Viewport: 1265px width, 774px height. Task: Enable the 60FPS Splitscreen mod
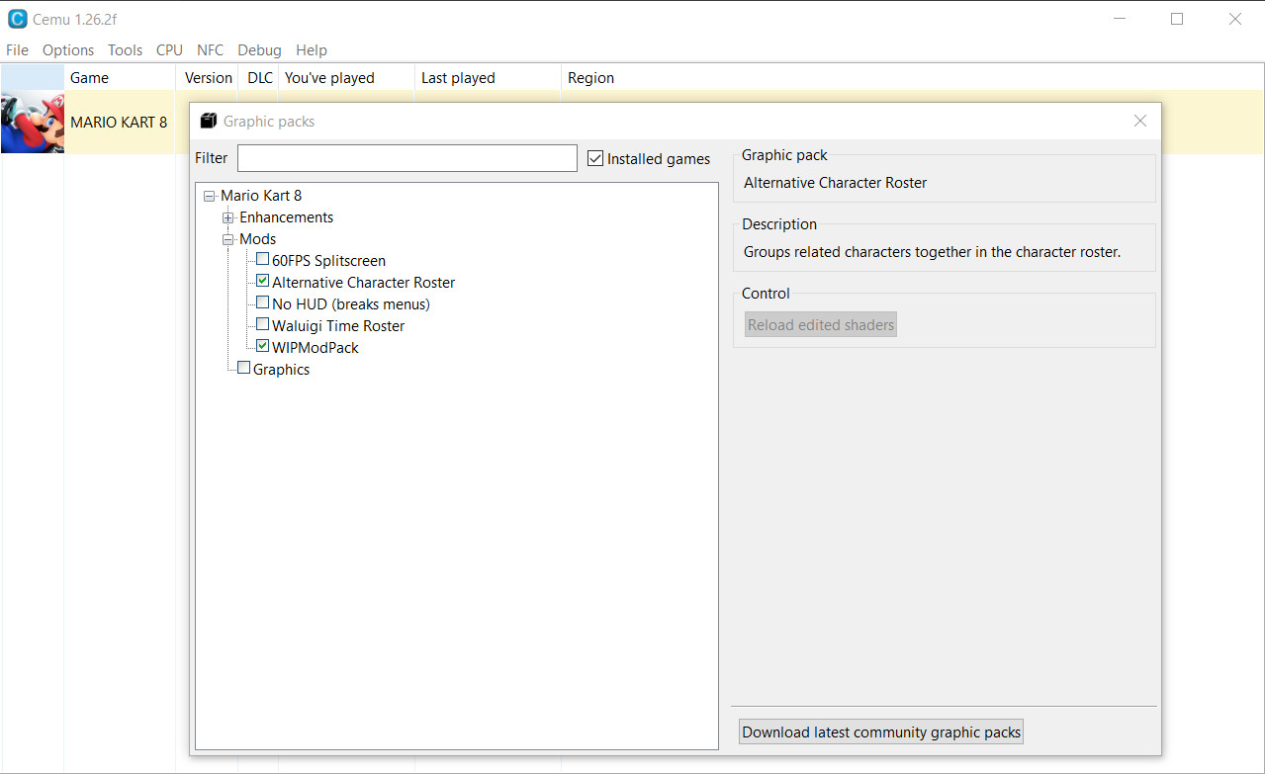[262, 258]
